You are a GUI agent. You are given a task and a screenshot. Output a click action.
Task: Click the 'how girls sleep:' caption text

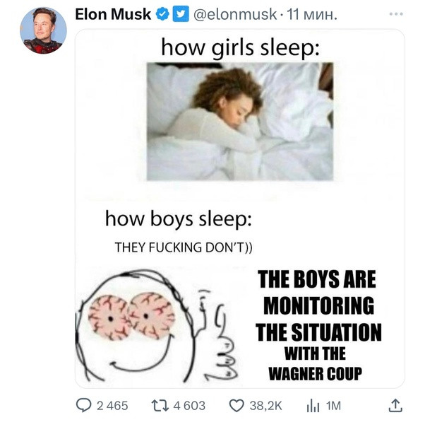click(240, 48)
